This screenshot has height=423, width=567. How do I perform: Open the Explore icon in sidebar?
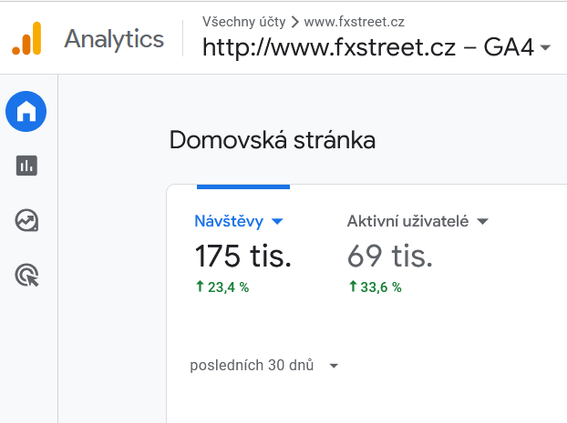tap(26, 220)
